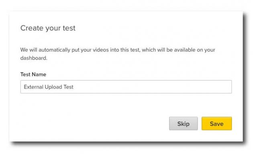Focus the Test Name input field
253x154 pixels.
click(126, 87)
